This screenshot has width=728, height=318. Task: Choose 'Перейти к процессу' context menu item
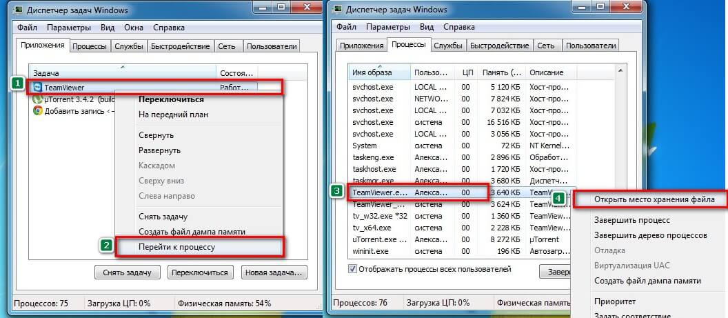tap(199, 247)
